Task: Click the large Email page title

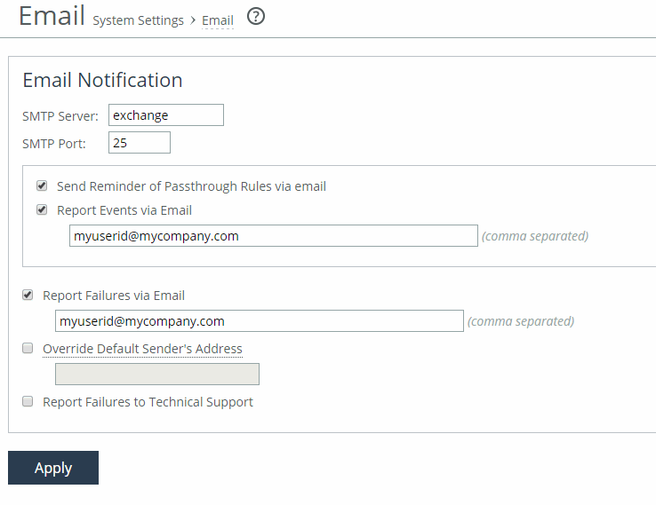Action: tap(52, 16)
